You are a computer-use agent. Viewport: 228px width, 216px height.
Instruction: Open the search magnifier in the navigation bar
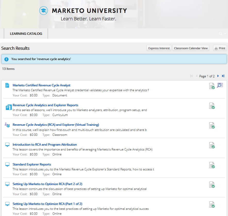tap(221, 34)
